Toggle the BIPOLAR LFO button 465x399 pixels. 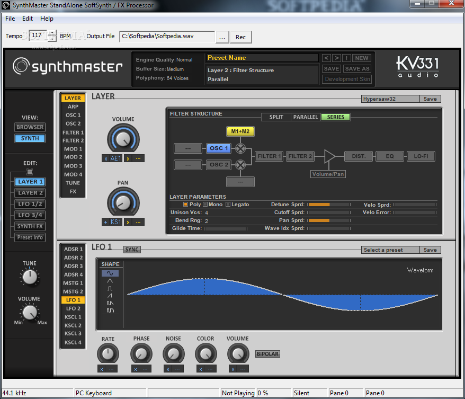point(268,354)
